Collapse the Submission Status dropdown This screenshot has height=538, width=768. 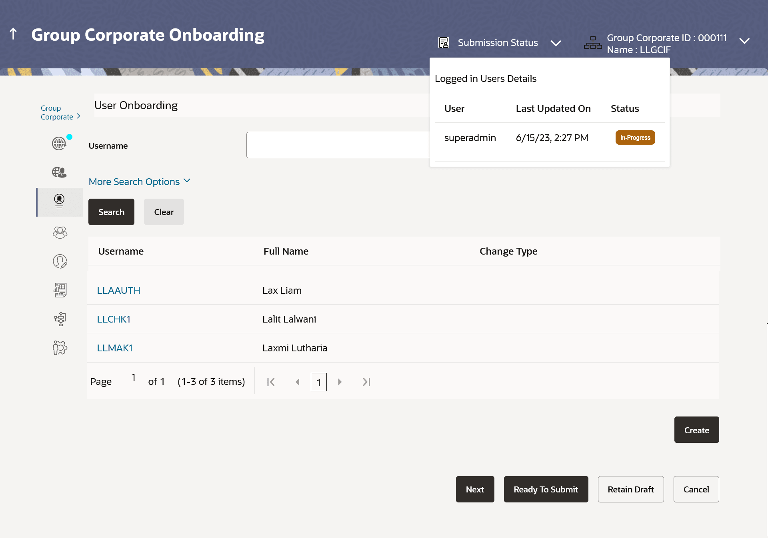pos(556,43)
